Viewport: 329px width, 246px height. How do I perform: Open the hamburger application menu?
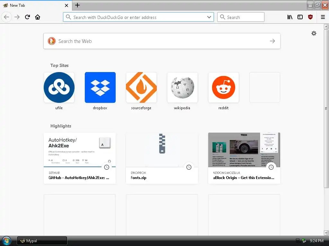(323, 17)
